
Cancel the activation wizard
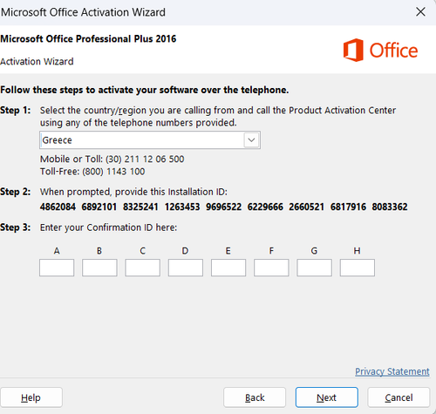pyautogui.click(x=399, y=397)
